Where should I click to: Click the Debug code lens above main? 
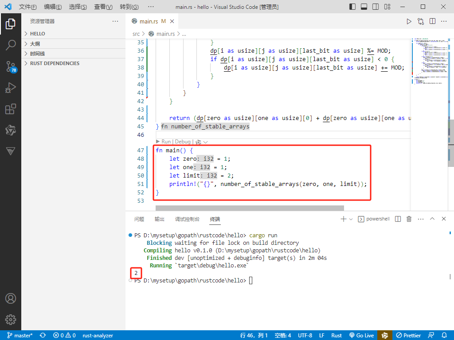tap(183, 142)
